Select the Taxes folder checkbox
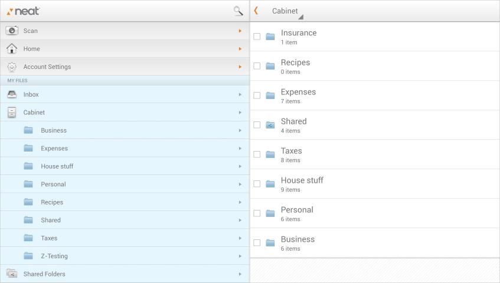500x283 pixels. 257,154
